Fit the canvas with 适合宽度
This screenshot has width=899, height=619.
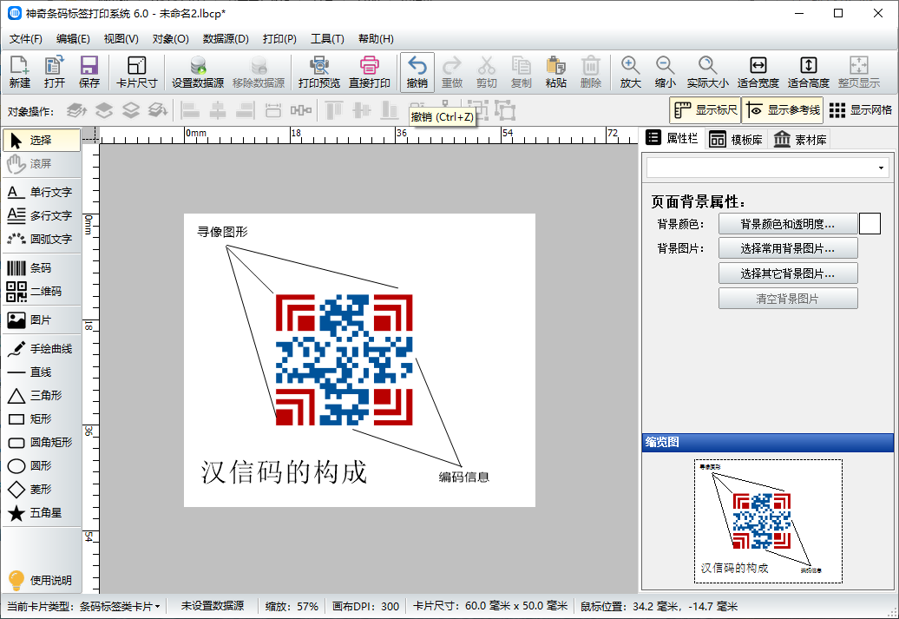pos(758,72)
